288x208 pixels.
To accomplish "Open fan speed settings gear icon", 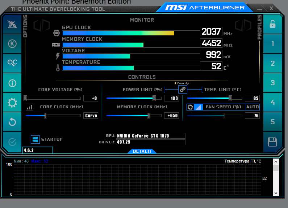I will [x=190, y=107].
